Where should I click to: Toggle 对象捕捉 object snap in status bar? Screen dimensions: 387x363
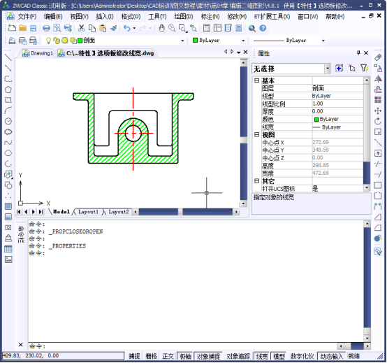208,356
